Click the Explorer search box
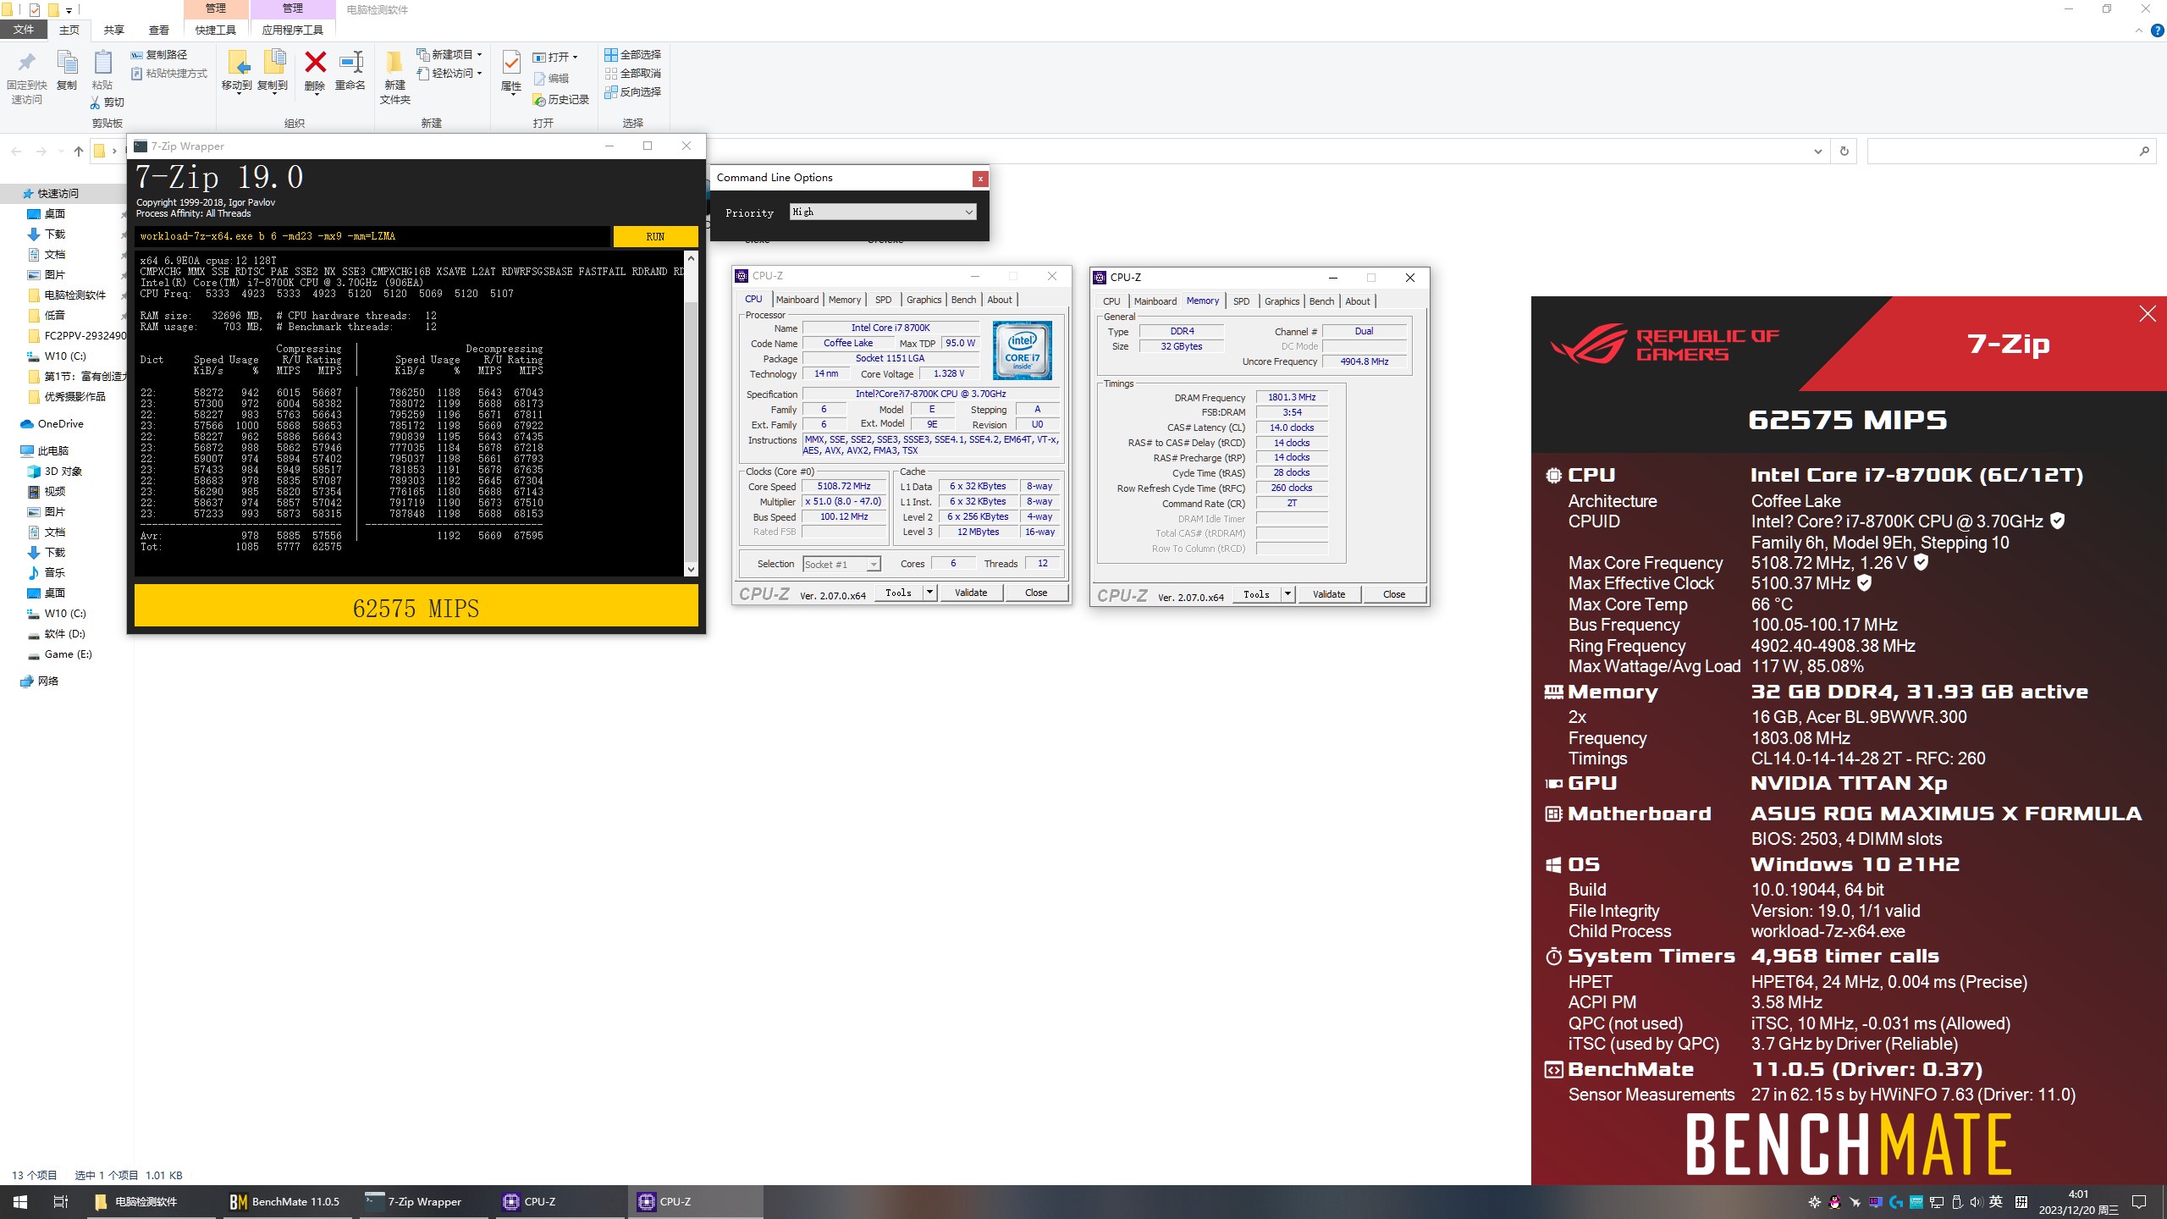Viewport: 2167px width, 1219px height. [x=2010, y=152]
